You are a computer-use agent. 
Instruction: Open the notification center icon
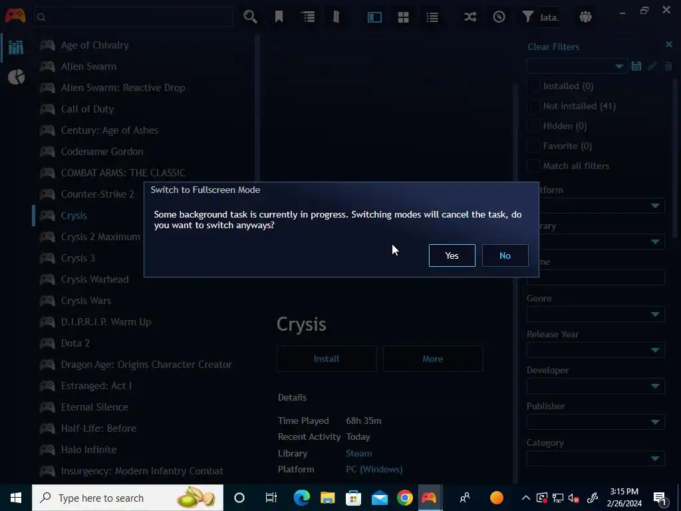tap(660, 498)
